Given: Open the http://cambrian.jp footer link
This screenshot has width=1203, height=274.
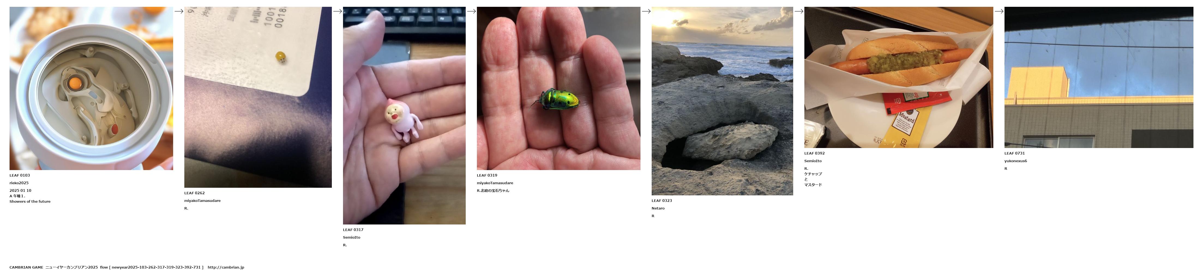Looking at the screenshot, I should pos(226,267).
